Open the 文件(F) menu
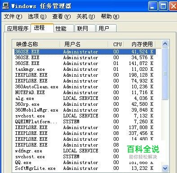Screen dimensions: 177x173 coord(13,17)
